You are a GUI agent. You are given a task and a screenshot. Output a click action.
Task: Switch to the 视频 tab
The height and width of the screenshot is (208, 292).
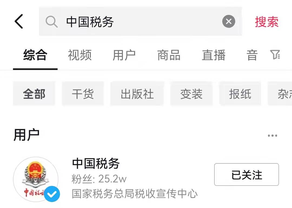tap(80, 55)
